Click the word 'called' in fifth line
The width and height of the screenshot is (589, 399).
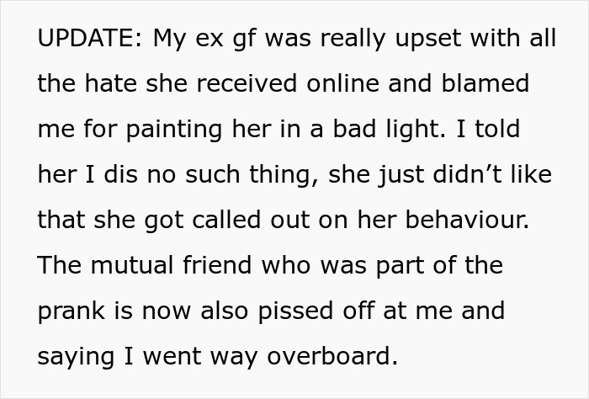(x=226, y=220)
